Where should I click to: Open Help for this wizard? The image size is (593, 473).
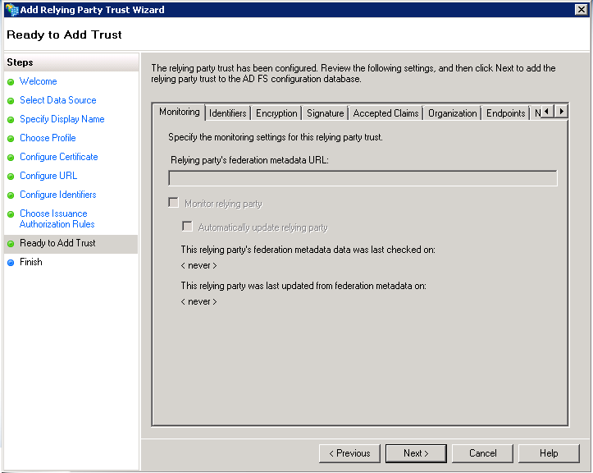click(549, 453)
